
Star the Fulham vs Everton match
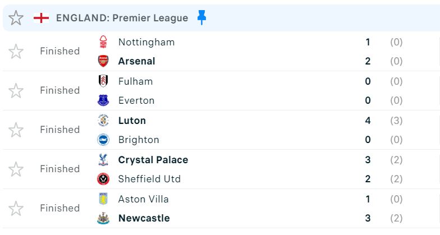tap(16, 91)
